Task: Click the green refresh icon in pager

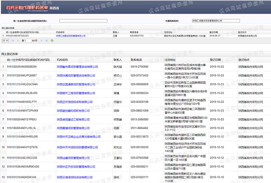Action: [x=52, y=41]
